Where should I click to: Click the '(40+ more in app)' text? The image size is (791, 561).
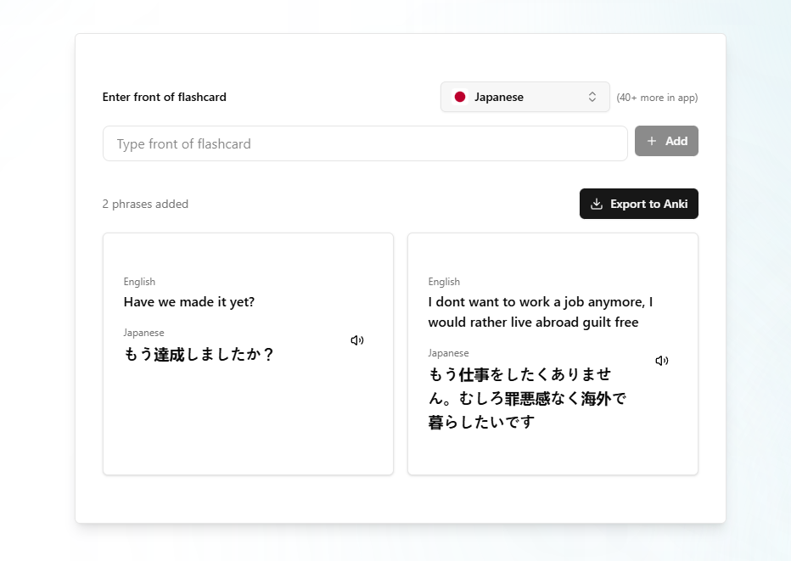click(657, 98)
